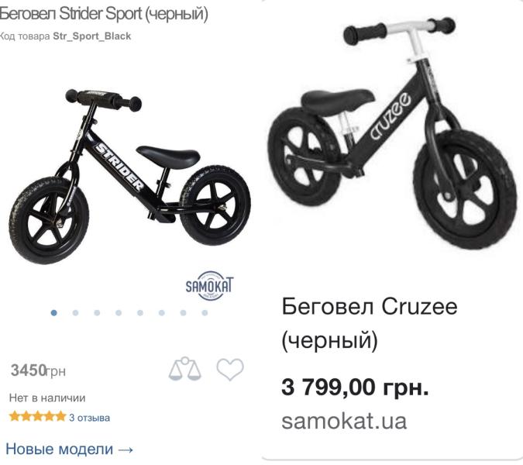523x465 pixels.
Task: Open the "3 отзыва" reviews link
Action: tap(89, 418)
